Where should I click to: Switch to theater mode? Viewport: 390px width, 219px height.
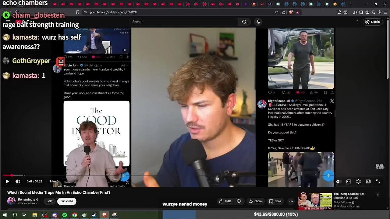(368, 182)
